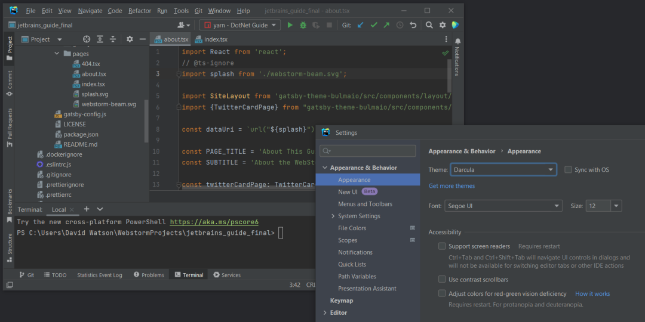645x322 pixels.
Task: Open the Notifications bell panel
Action: point(457,42)
